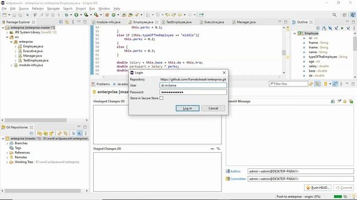
Task: Toggle Link with Editor in Package Explorer
Action: pyautogui.click(x=67, y=22)
